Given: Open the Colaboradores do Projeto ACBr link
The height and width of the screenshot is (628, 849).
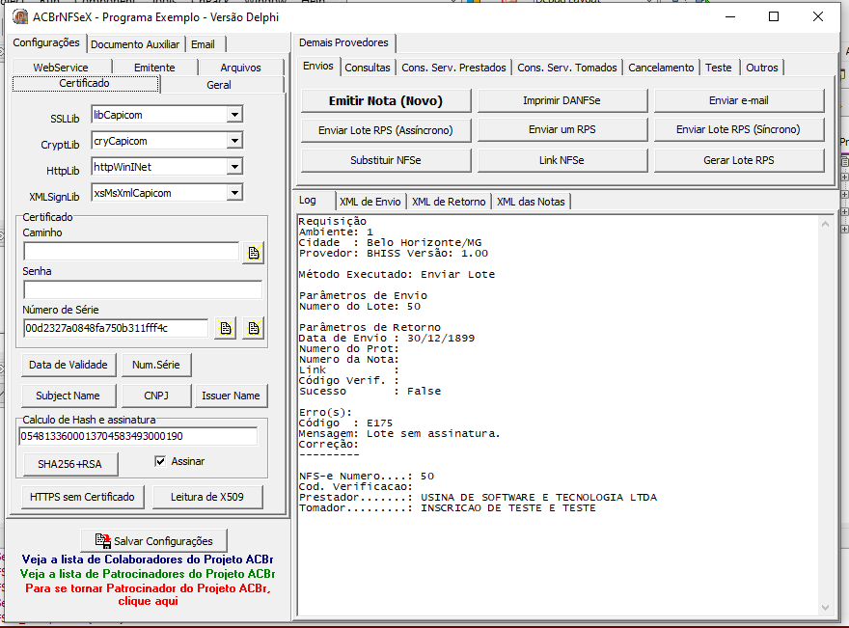Looking at the screenshot, I should click(148, 560).
